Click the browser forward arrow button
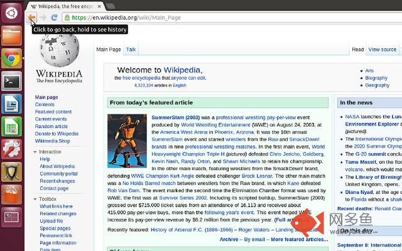The image size is (402, 251). [x=43, y=18]
